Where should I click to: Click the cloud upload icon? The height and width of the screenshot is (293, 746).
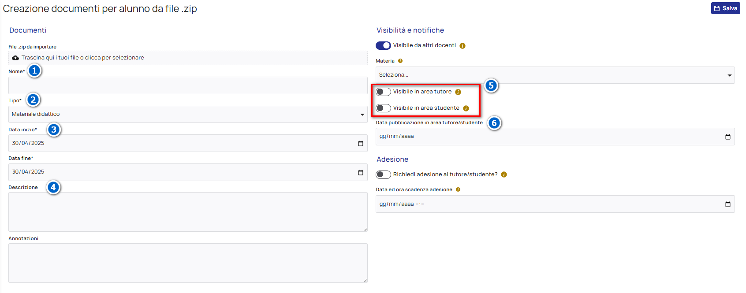tap(15, 58)
